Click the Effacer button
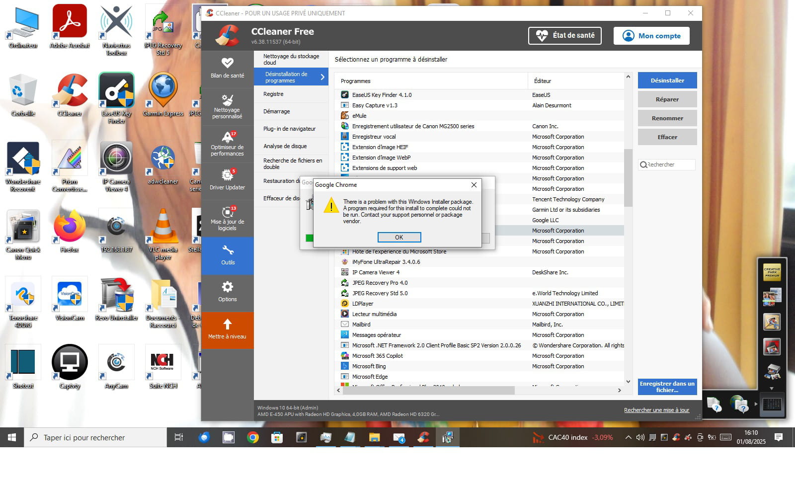The width and height of the screenshot is (795, 487). point(667,137)
